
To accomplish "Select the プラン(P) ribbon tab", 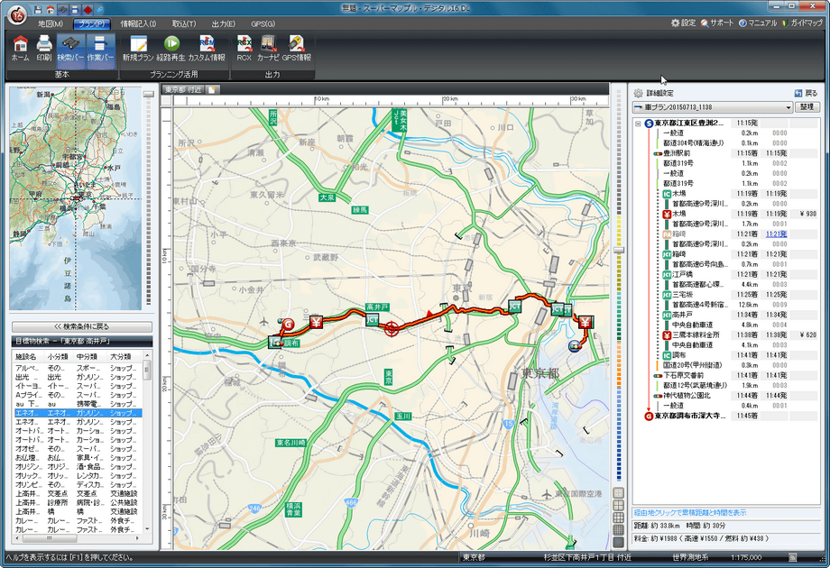I will coord(92,23).
